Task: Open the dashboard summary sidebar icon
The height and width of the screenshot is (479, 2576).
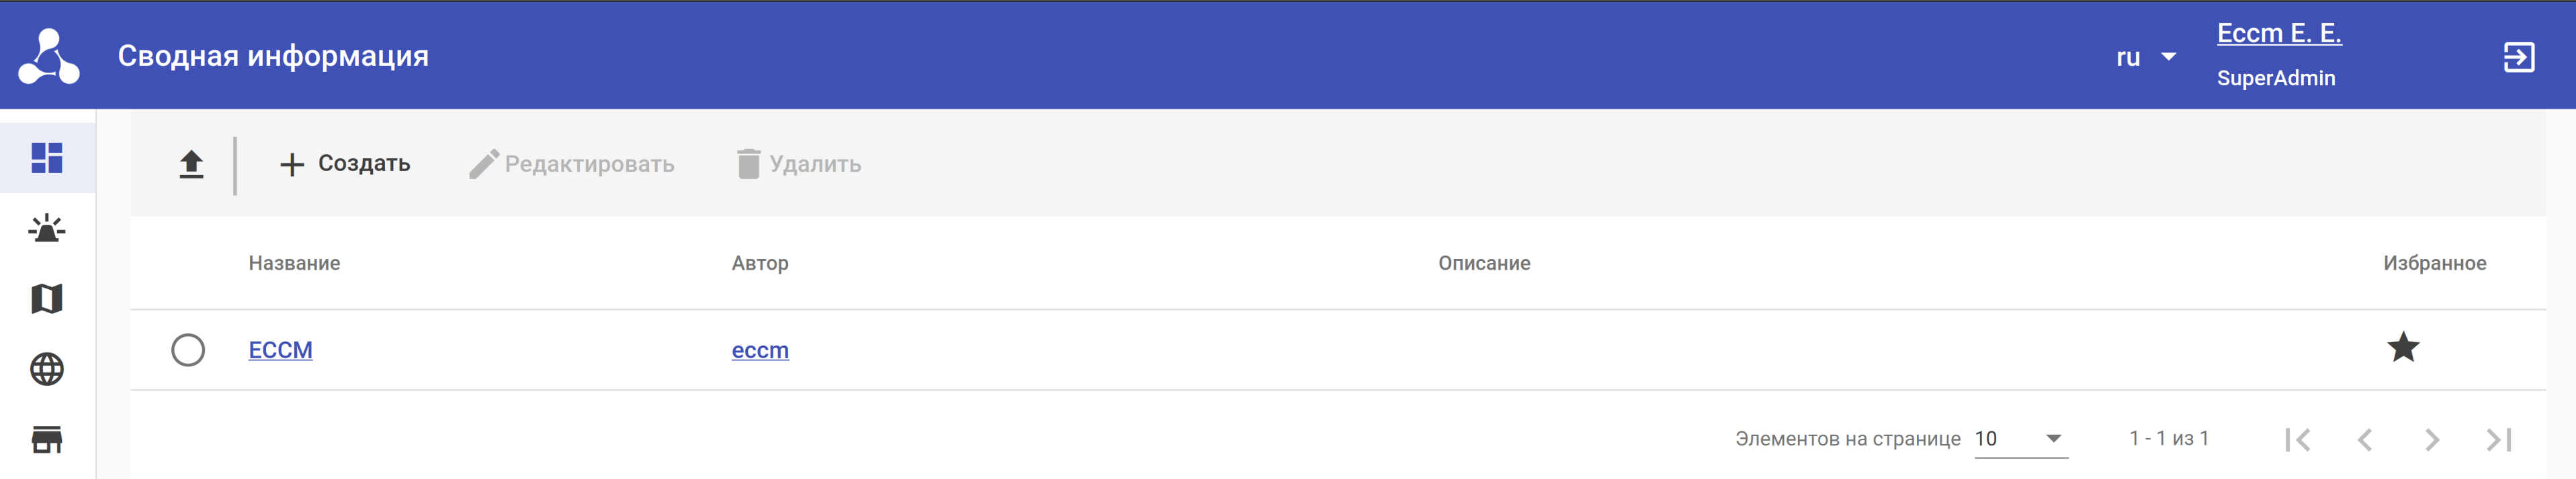Action: point(47,158)
